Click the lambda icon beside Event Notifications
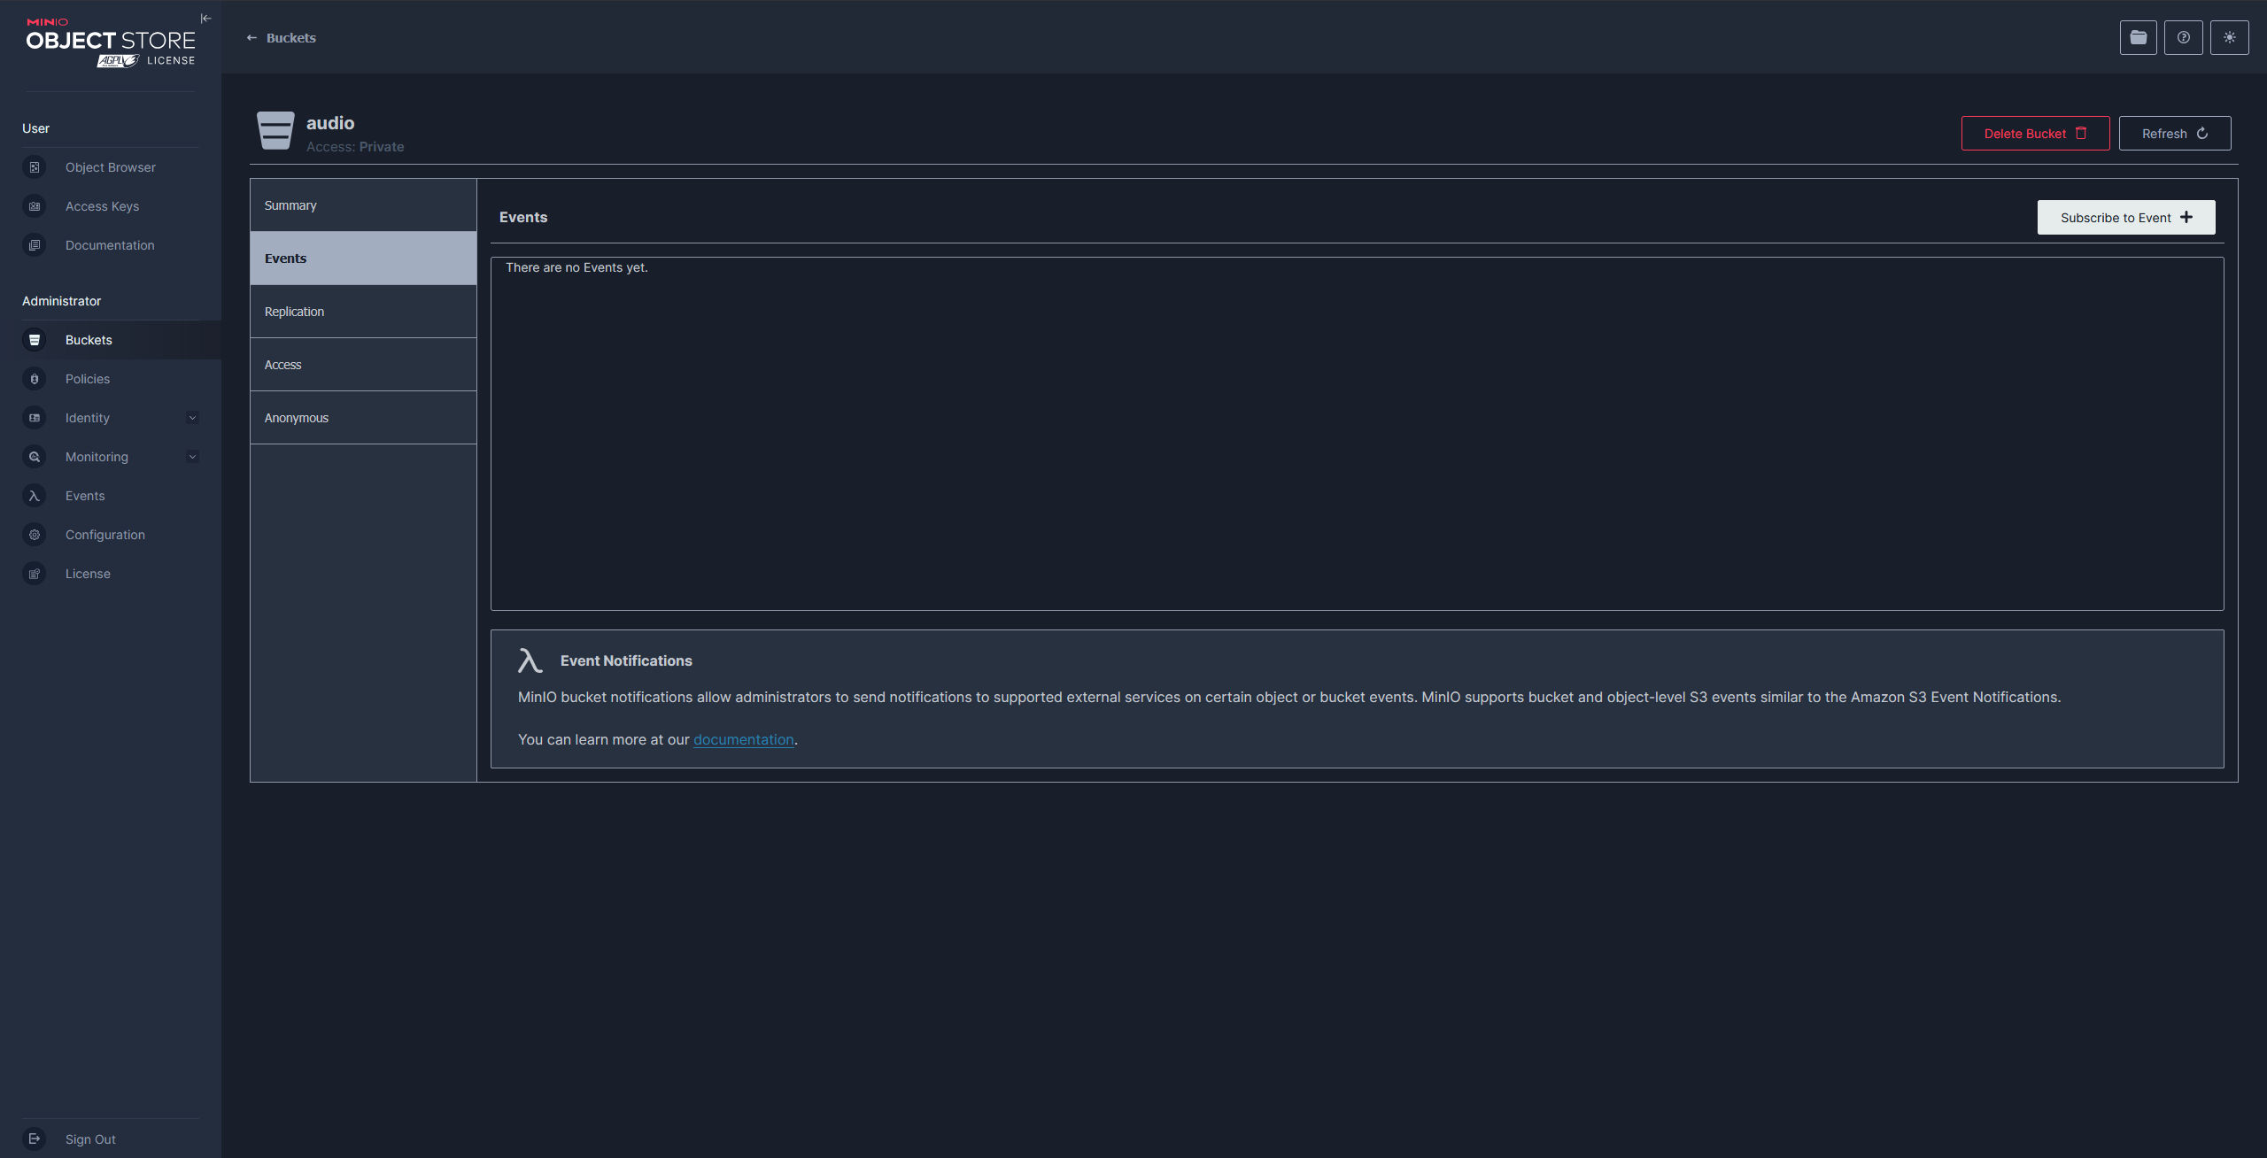Screen dimensions: 2267x1158 coord(530,660)
